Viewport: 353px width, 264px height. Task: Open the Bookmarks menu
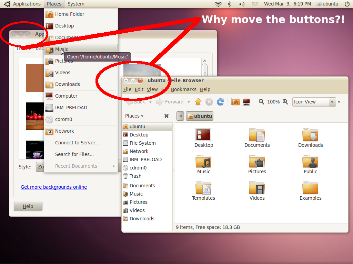pos(183,89)
